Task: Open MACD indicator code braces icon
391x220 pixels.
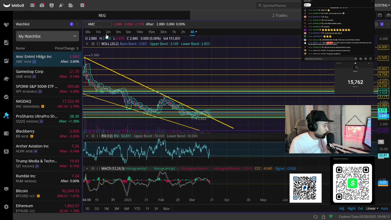Action: click(98, 168)
